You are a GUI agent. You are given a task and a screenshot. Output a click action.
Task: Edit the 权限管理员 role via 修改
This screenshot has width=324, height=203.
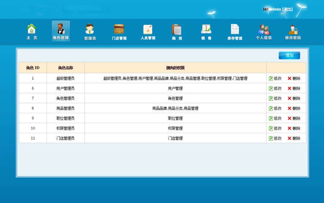pos(275,128)
